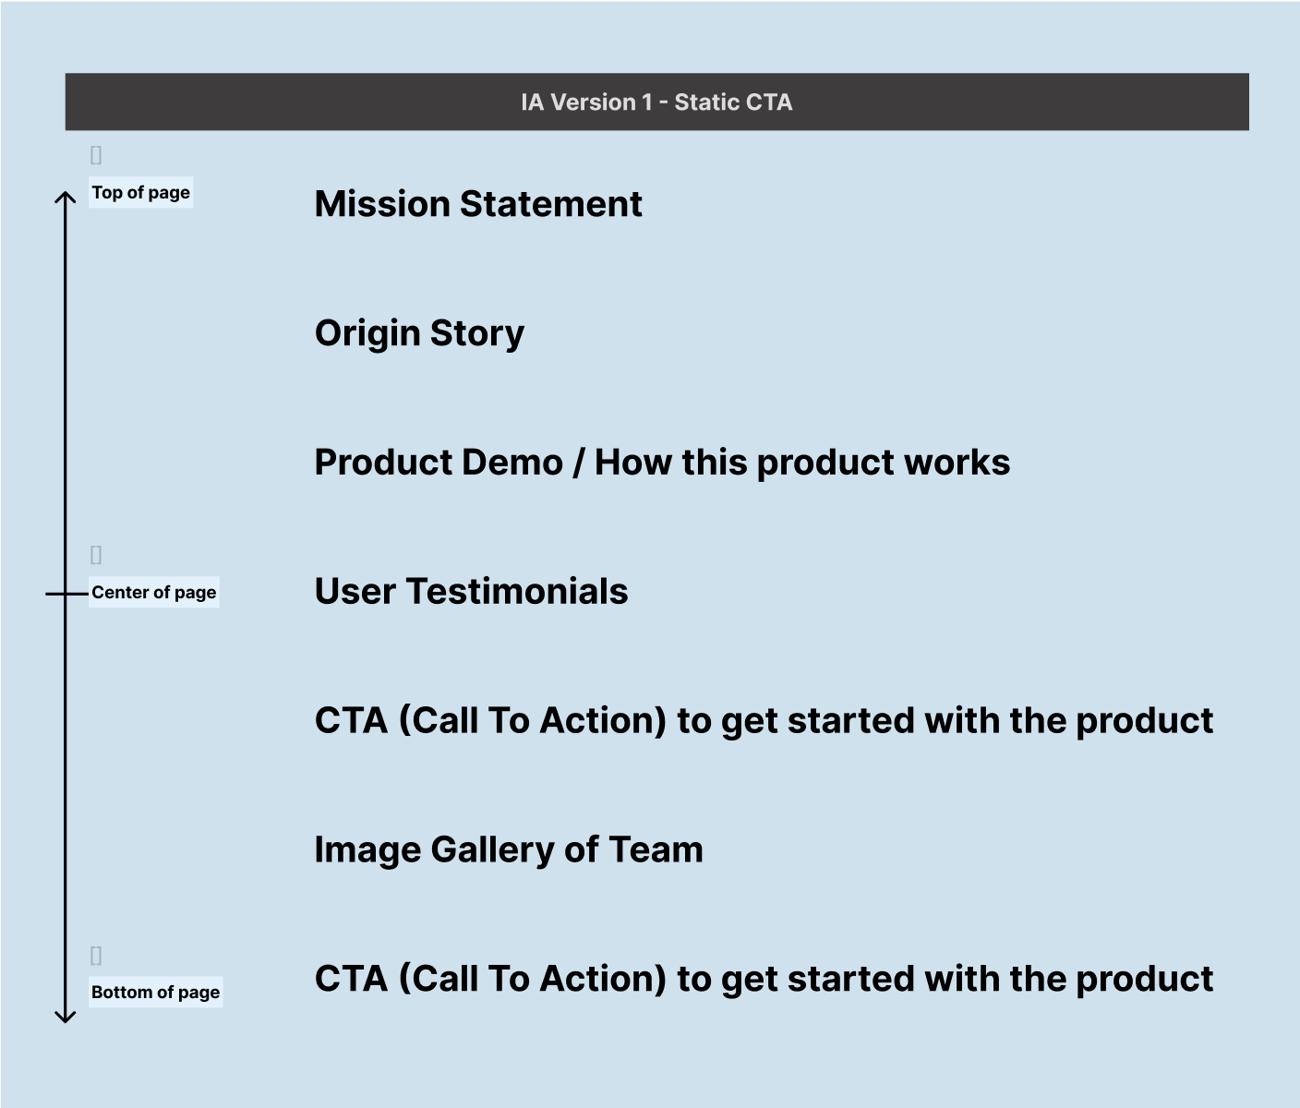Click the CTA heading directly below User Testimonials

click(x=764, y=721)
